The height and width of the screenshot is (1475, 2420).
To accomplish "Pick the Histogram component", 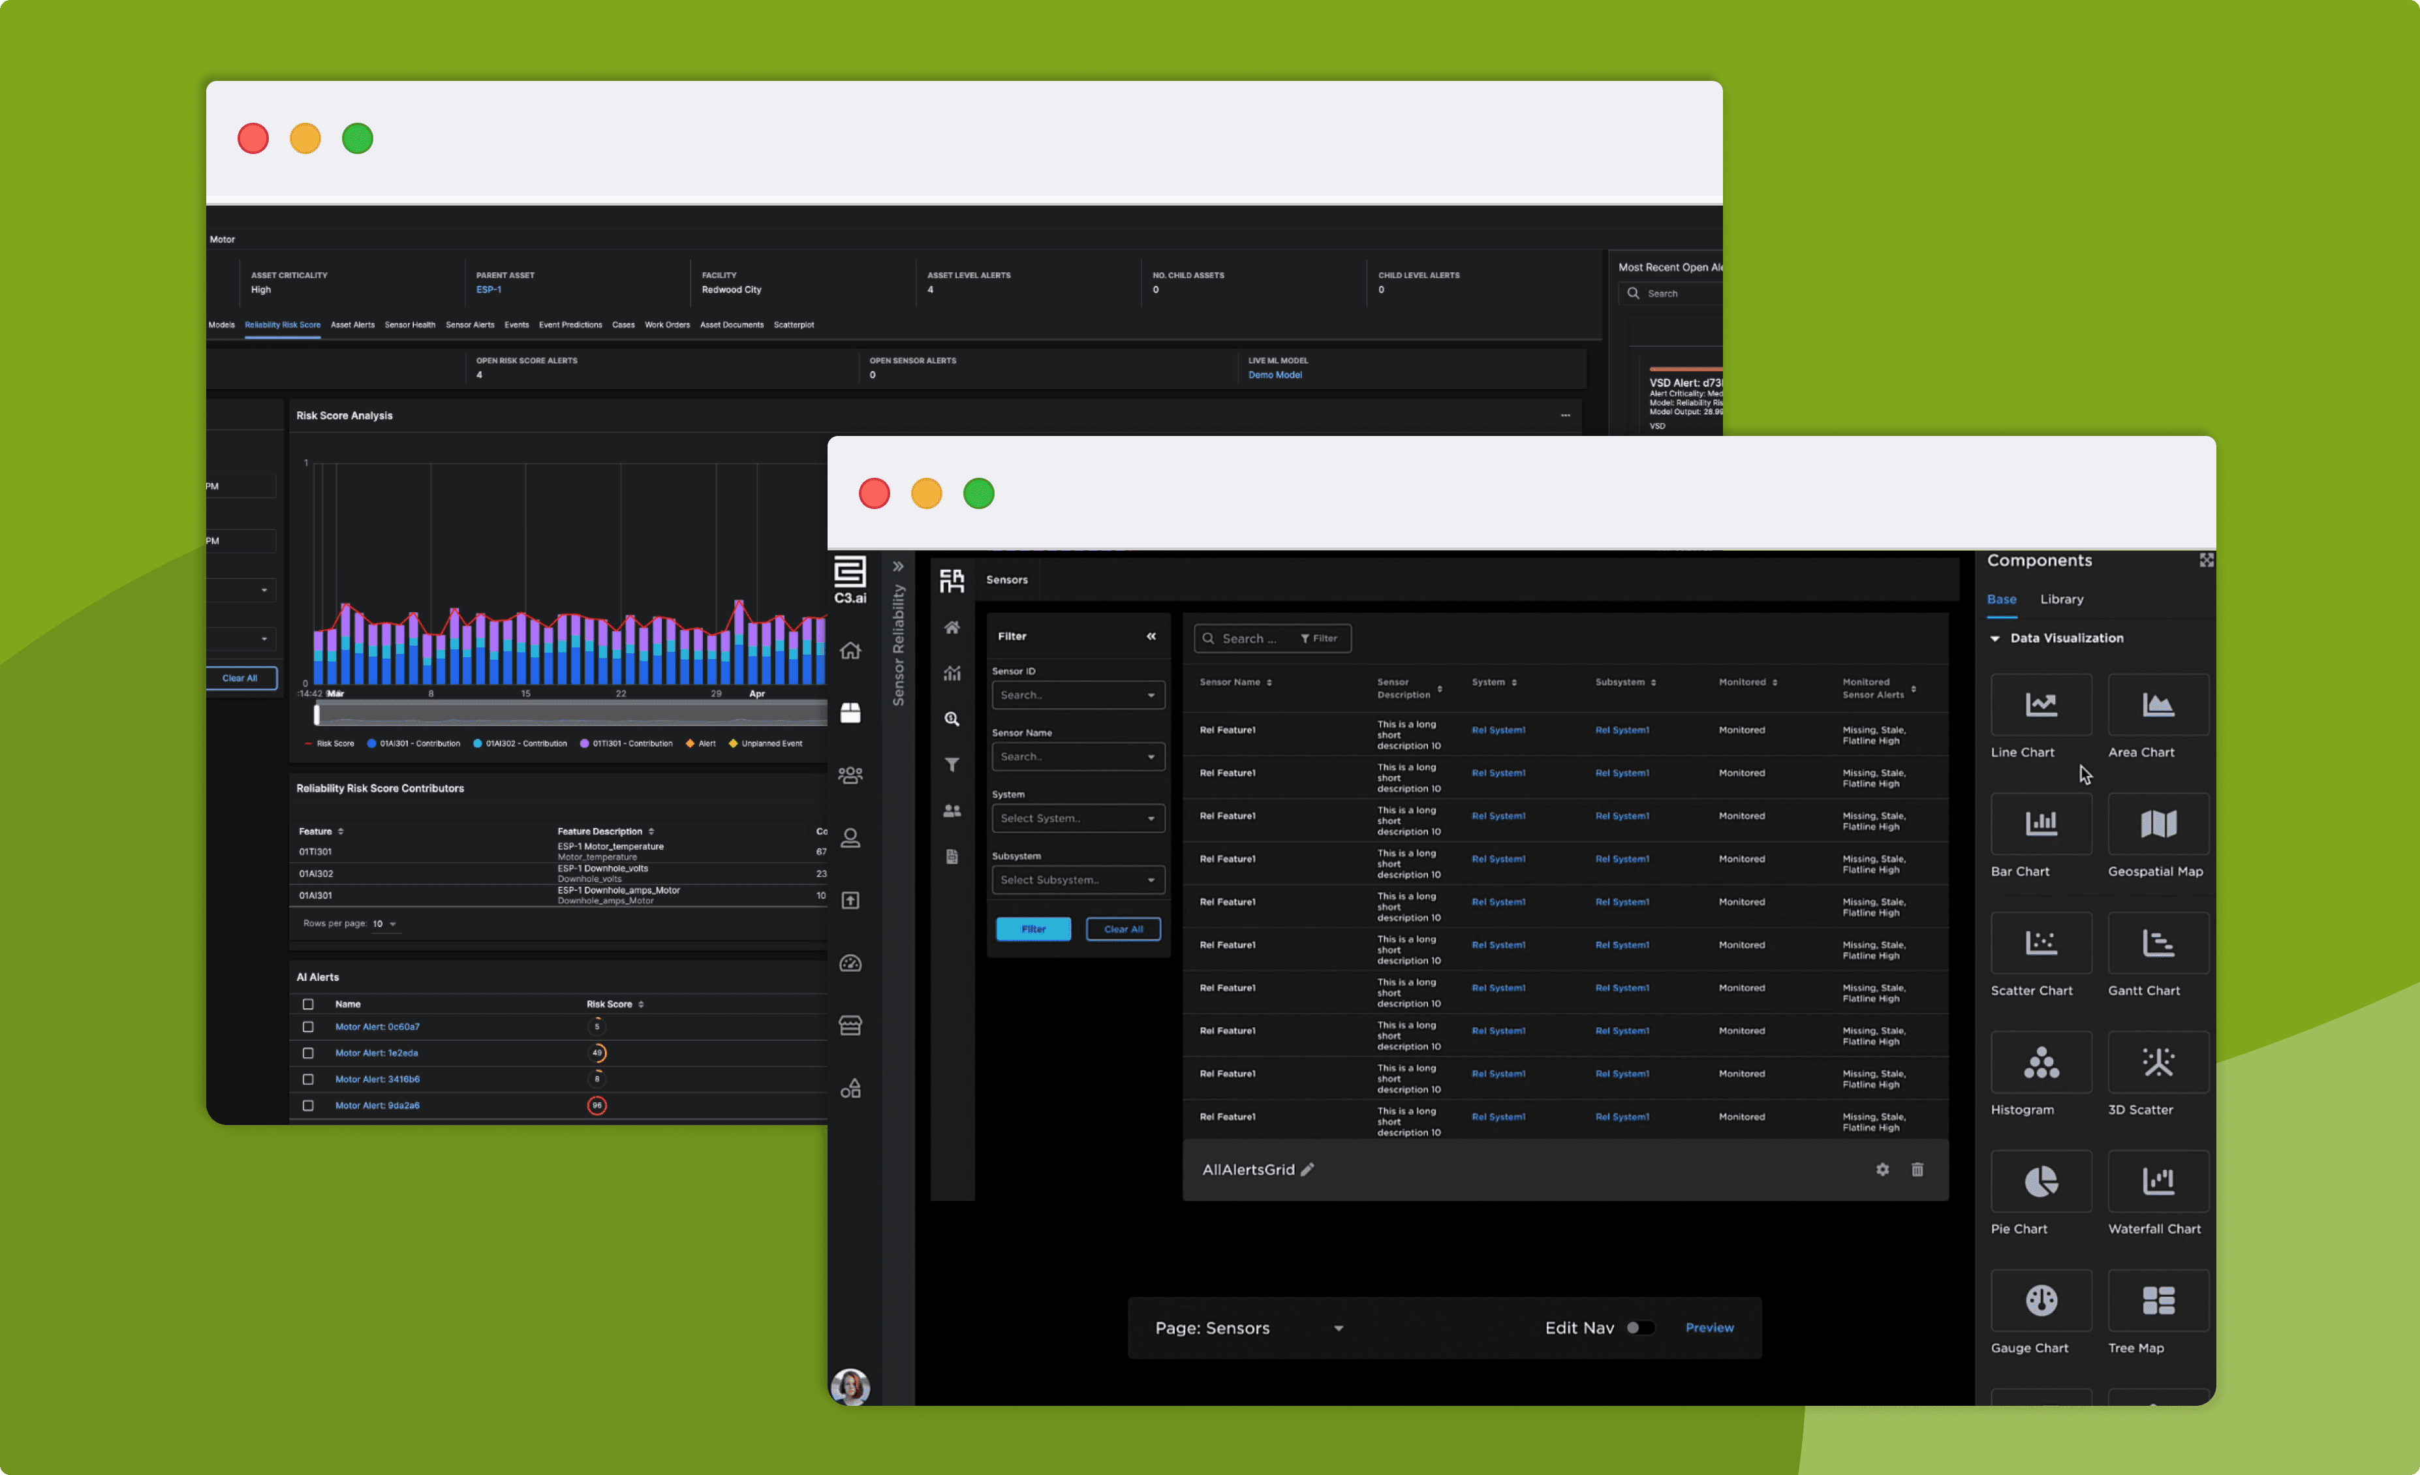I will tap(2041, 1062).
